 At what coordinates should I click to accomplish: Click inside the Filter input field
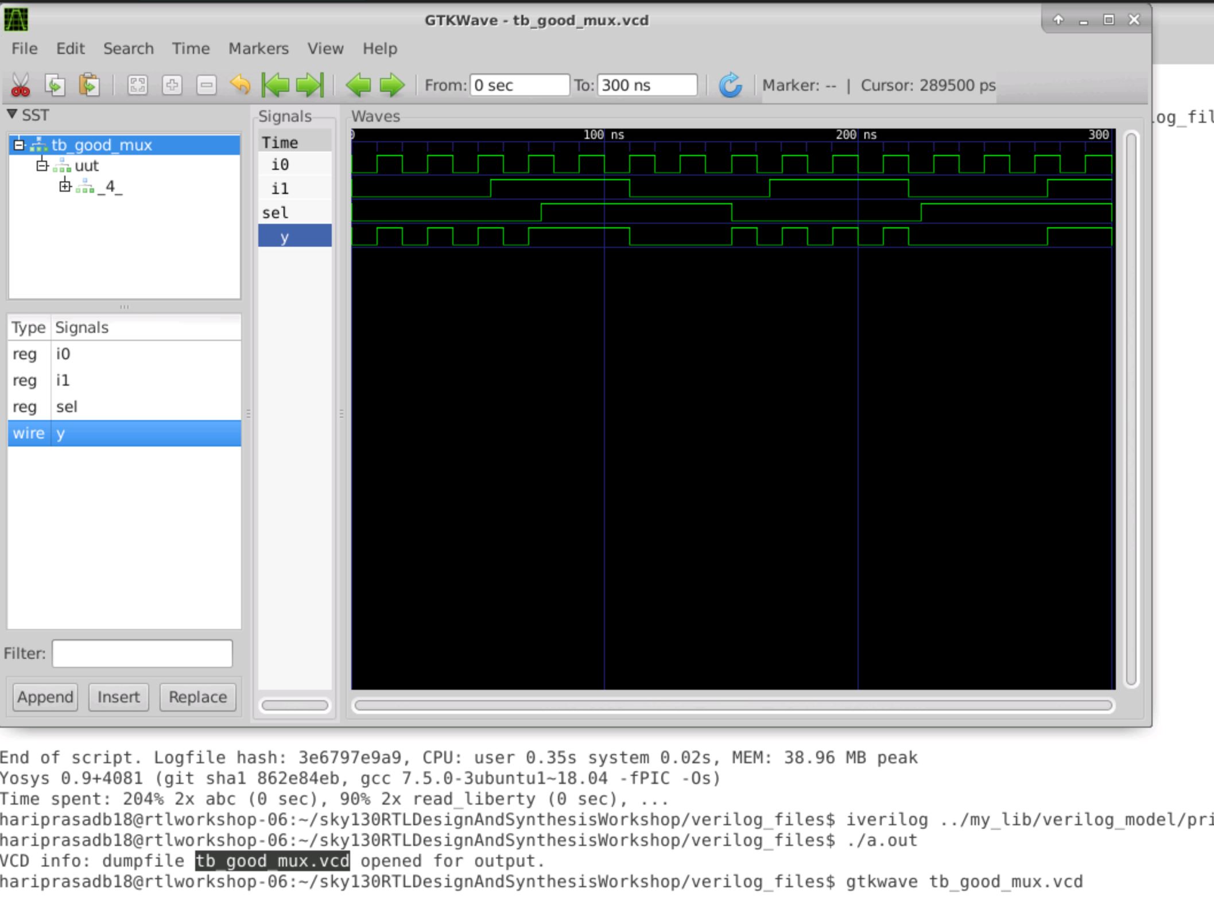141,653
